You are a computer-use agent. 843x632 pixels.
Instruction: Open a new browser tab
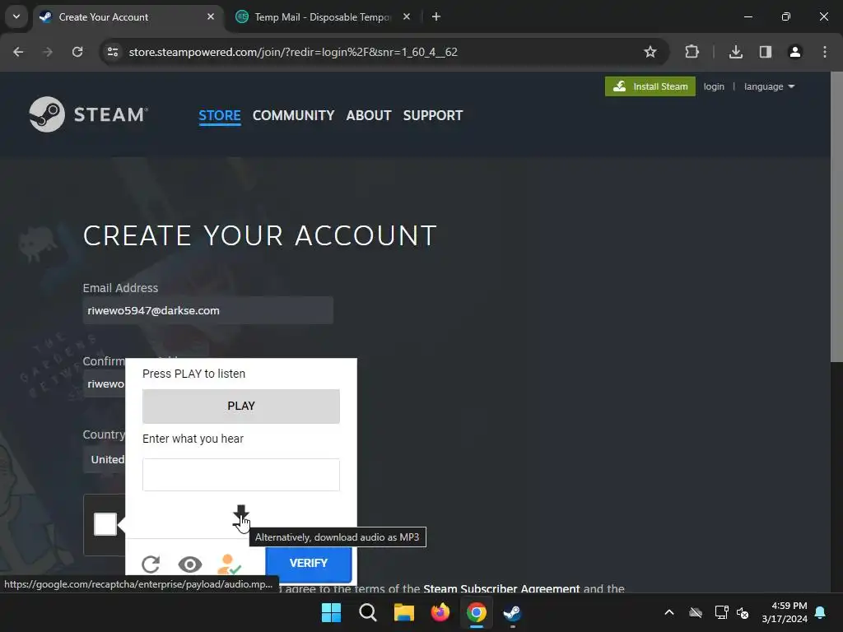coord(436,17)
